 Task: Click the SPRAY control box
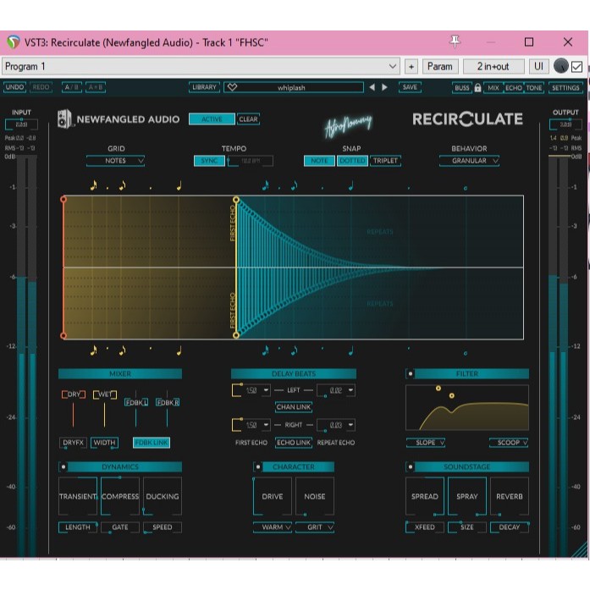(x=467, y=496)
